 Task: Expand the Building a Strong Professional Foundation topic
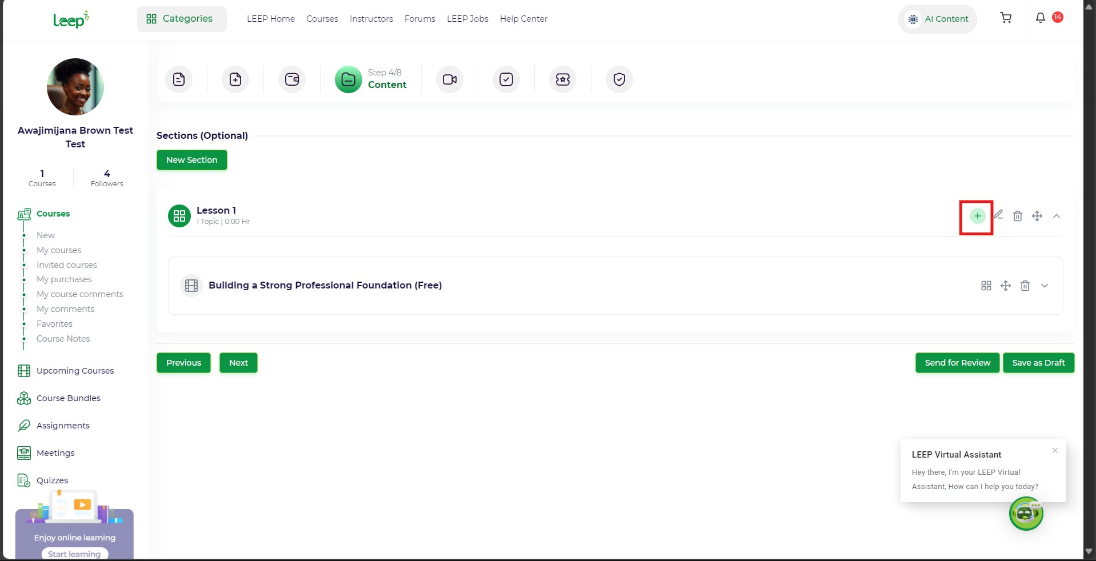(x=1045, y=286)
